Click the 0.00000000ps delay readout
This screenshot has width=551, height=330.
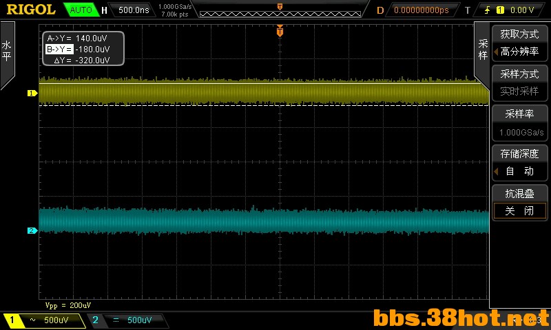(422, 10)
